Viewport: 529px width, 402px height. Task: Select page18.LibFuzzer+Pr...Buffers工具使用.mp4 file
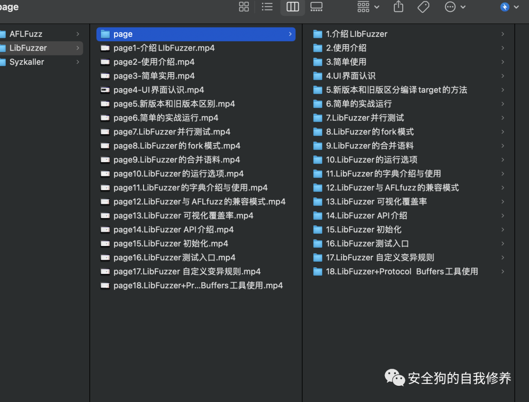[196, 285]
